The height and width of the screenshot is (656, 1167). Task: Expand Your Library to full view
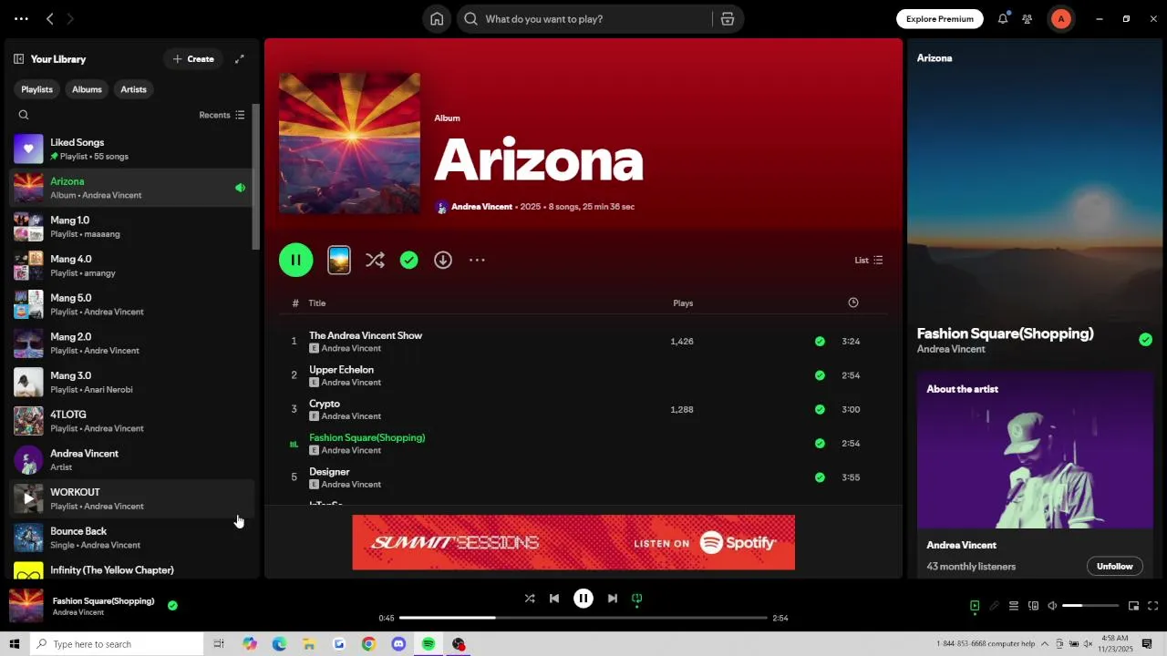pos(240,59)
